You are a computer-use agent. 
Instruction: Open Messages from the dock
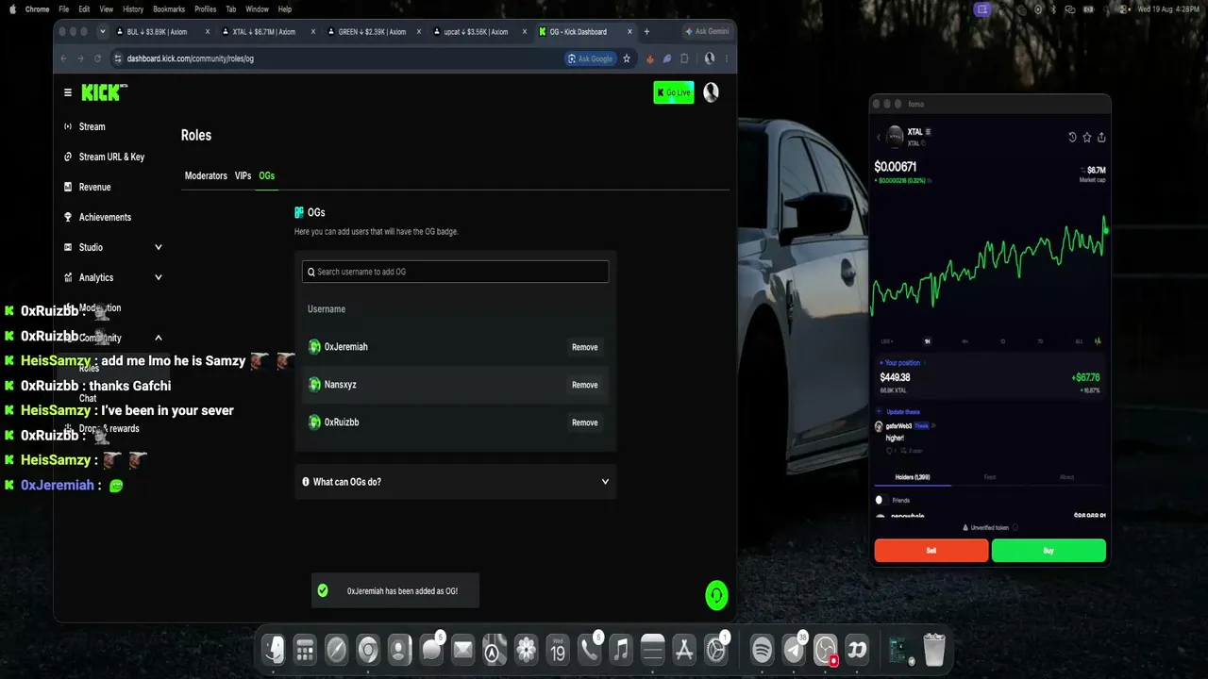[x=431, y=649]
